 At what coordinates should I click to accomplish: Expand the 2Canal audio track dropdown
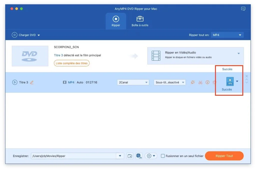(133, 82)
